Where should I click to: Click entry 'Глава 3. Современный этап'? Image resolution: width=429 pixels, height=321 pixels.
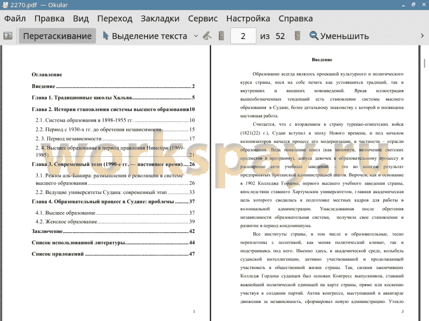(113, 164)
